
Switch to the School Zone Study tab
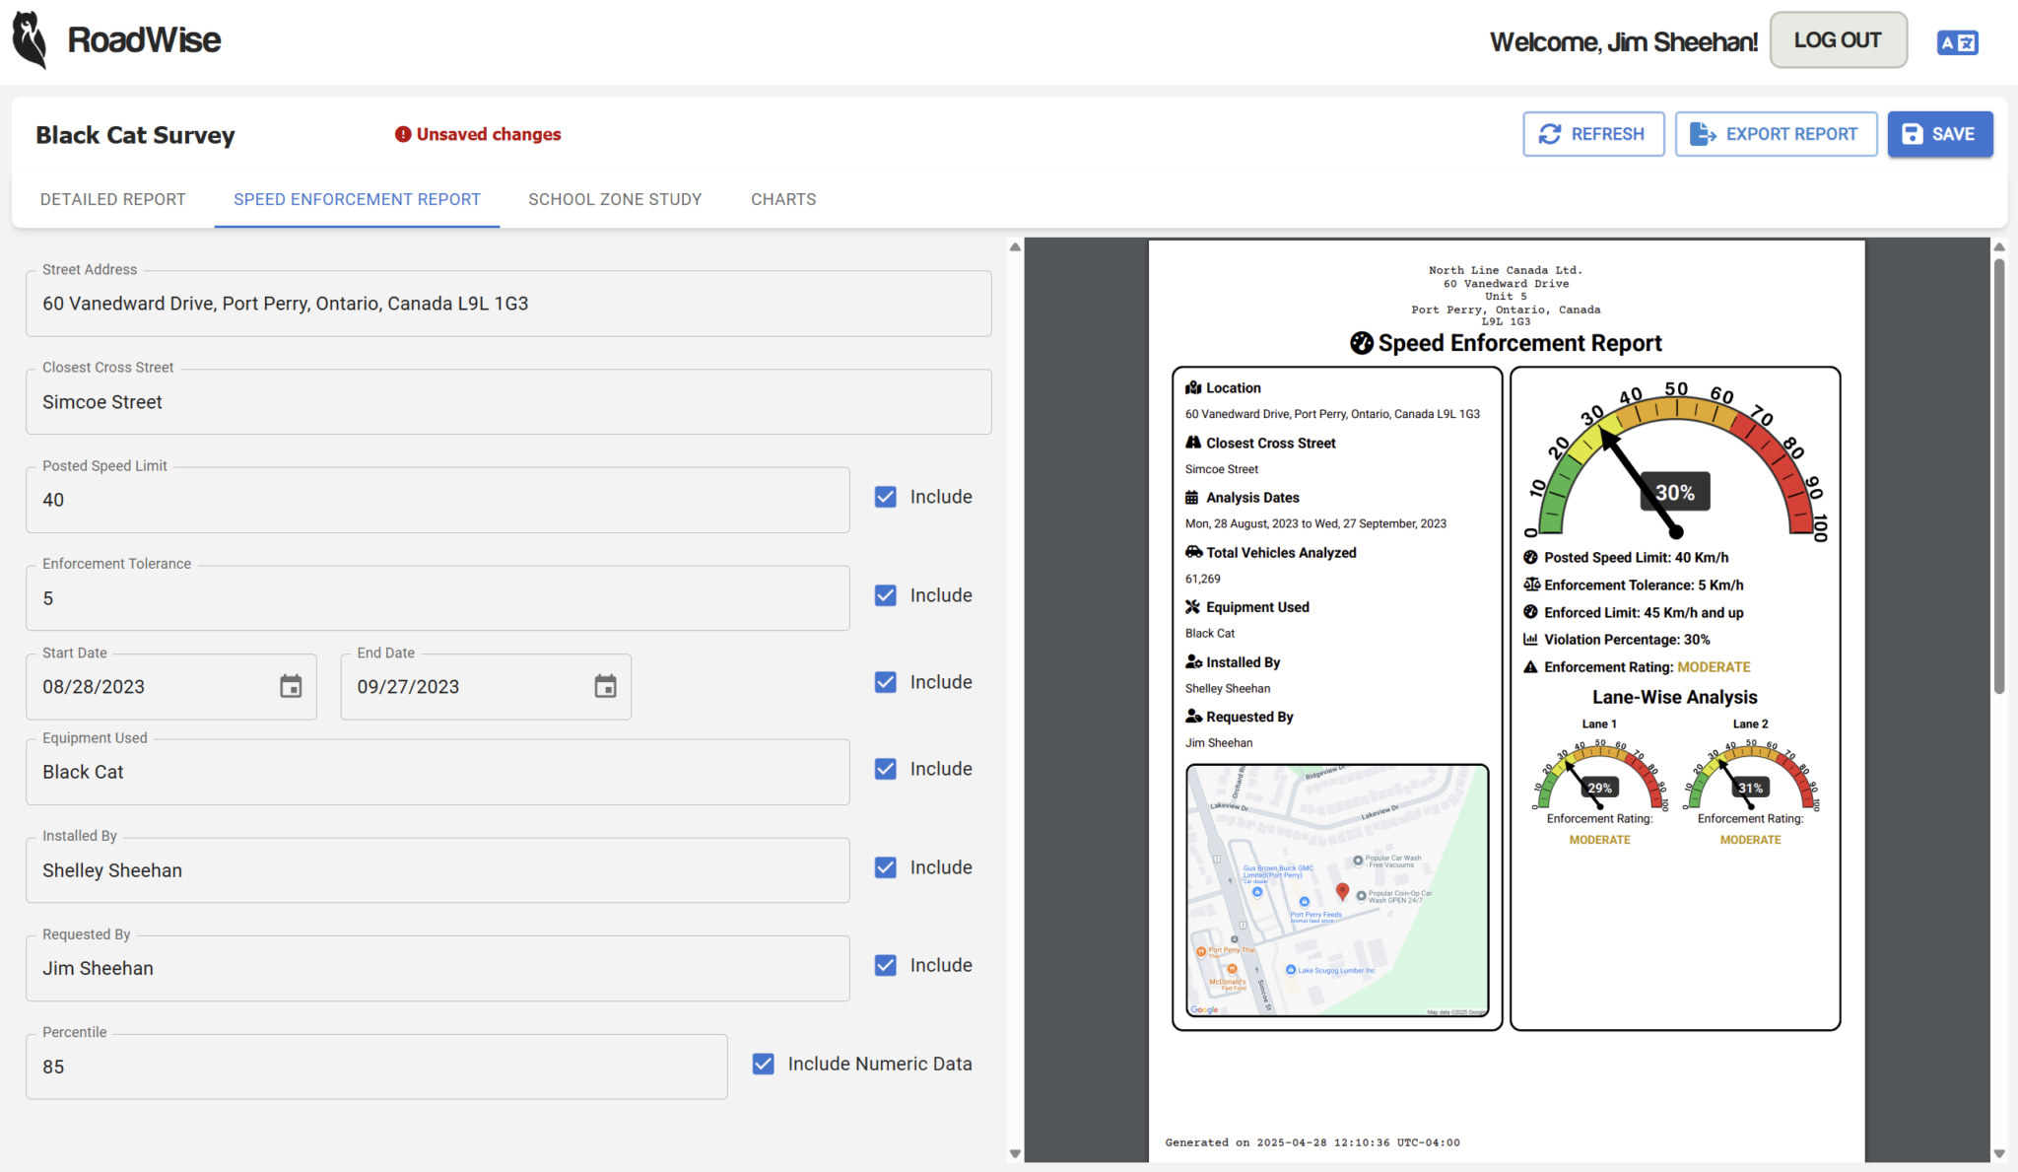(x=615, y=199)
